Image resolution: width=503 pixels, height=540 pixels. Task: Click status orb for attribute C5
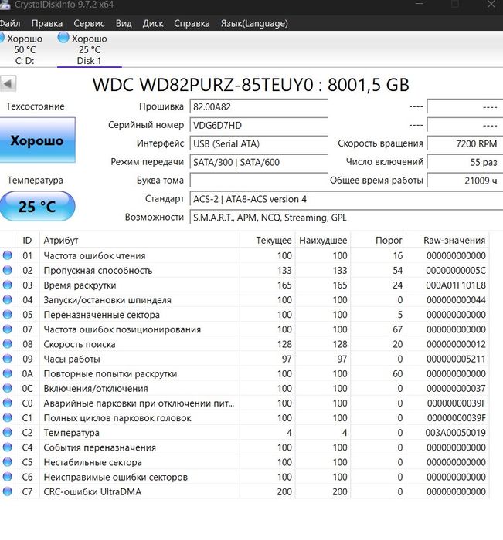(x=7, y=462)
